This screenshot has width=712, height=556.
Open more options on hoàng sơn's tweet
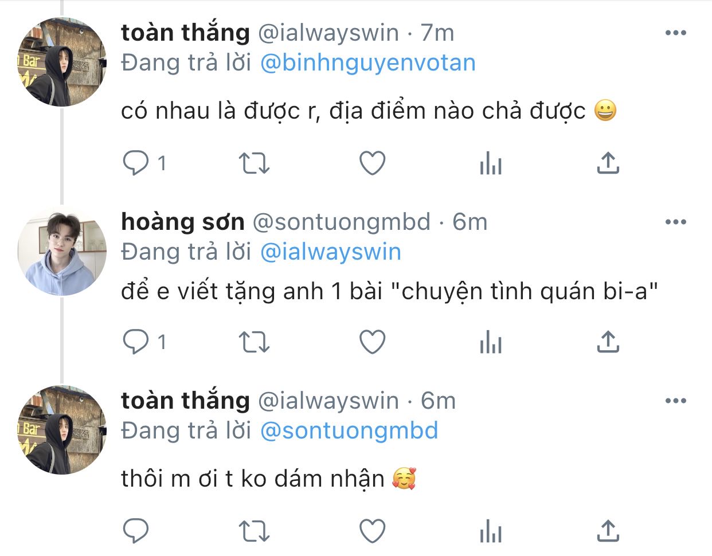675,222
